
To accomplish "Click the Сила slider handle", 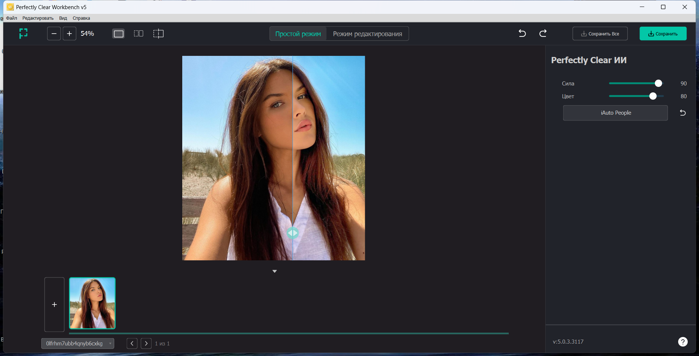I will pyautogui.click(x=658, y=84).
